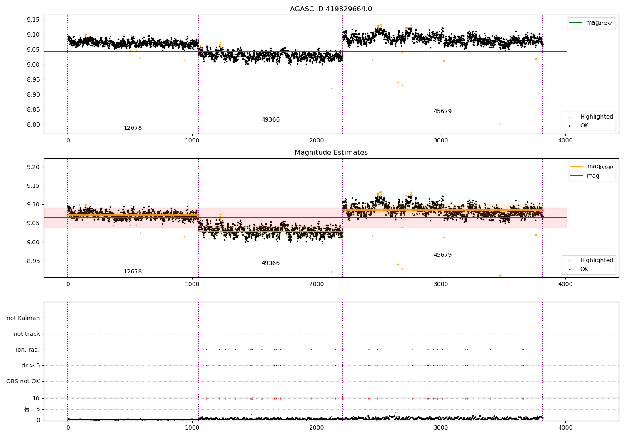Click x-axis tick 1000 in the flags plot

pyautogui.click(x=192, y=427)
